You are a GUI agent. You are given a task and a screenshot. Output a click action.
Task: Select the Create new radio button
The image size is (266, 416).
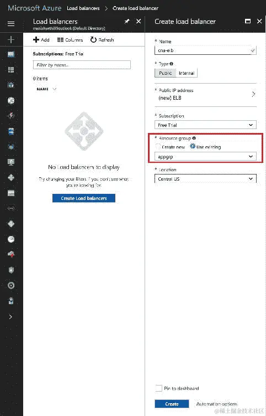[x=158, y=146]
